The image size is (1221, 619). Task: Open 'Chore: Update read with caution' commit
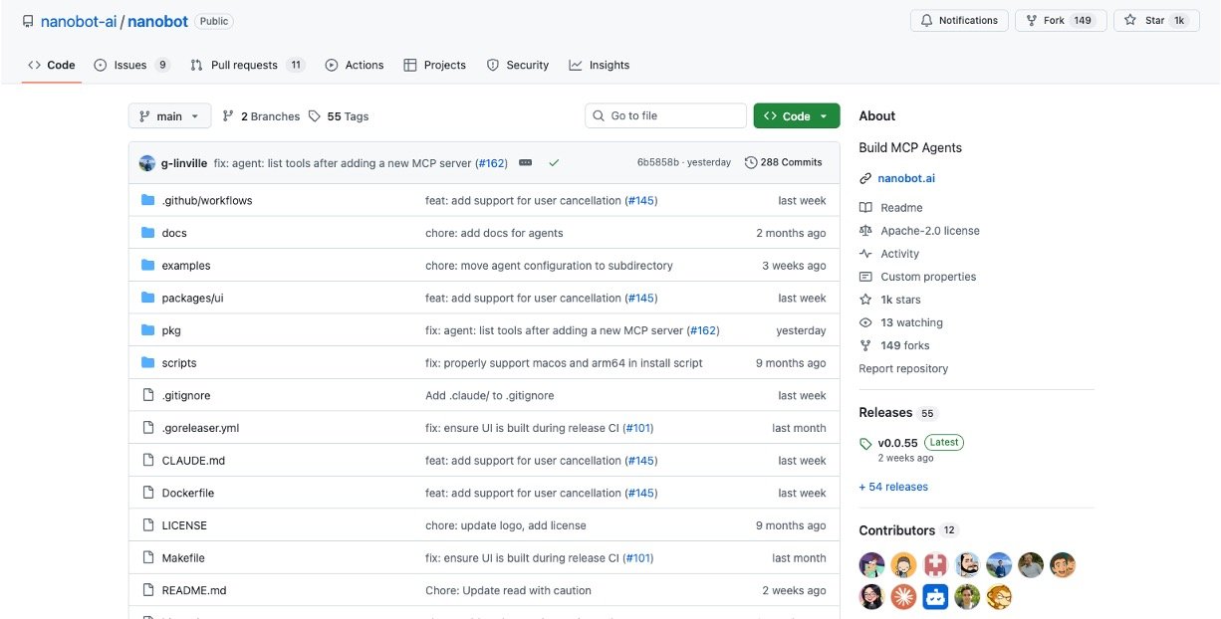(x=508, y=590)
